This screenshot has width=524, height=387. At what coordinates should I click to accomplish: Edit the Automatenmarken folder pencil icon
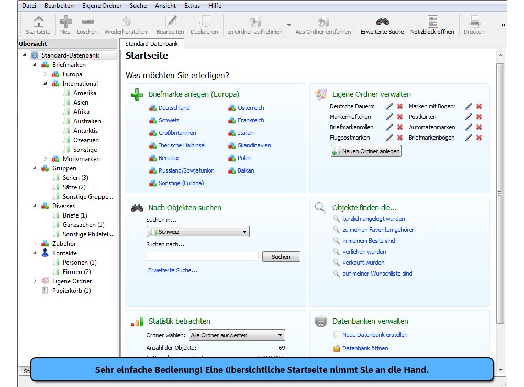tap(469, 127)
